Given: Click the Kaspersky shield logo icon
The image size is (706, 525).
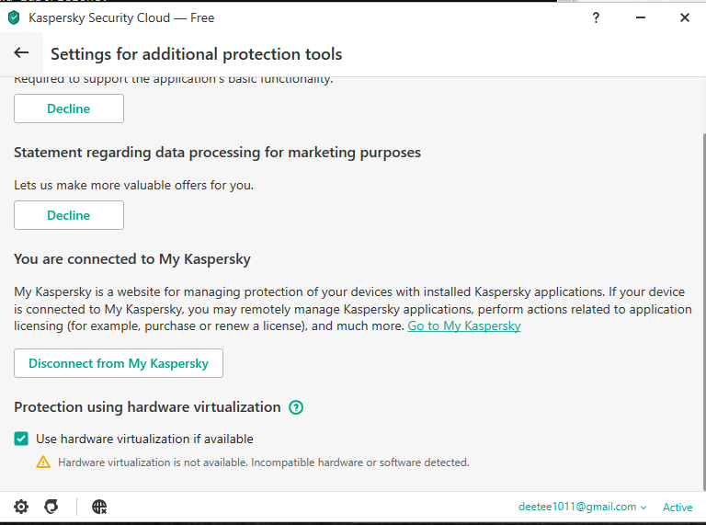Looking at the screenshot, I should pyautogui.click(x=14, y=17).
